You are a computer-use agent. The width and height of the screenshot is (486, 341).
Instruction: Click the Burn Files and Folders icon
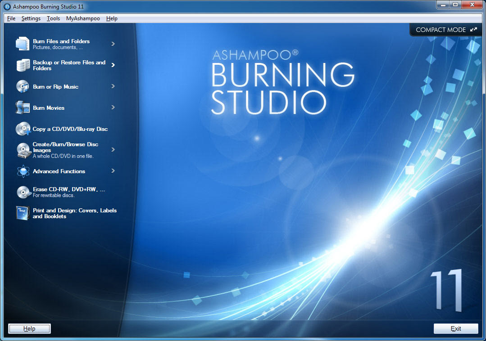tap(23, 44)
